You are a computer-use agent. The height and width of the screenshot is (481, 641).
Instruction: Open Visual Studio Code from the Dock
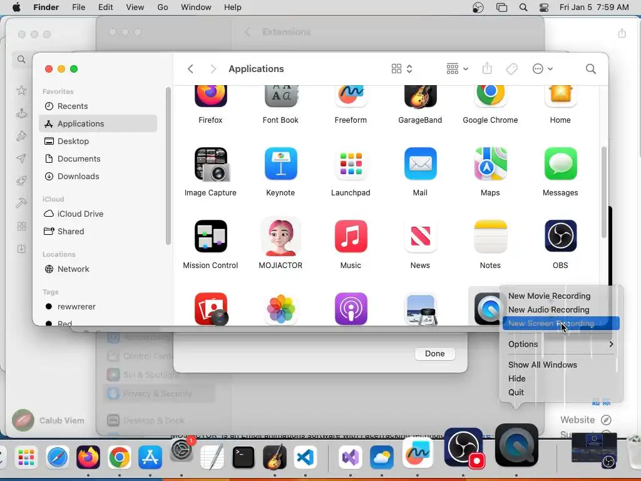pyautogui.click(x=305, y=457)
